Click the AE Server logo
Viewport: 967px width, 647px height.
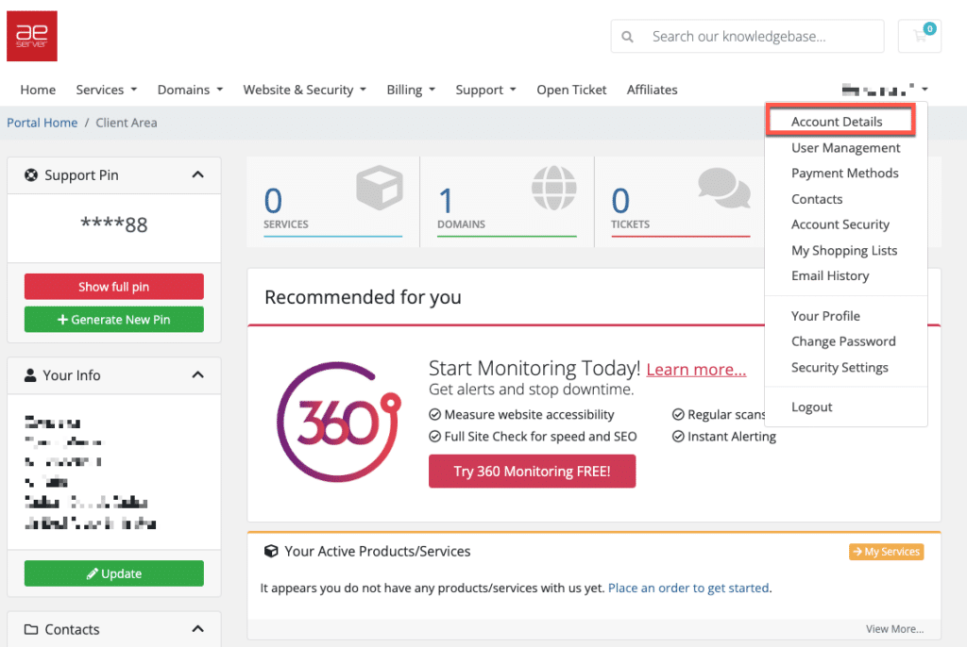click(x=32, y=36)
